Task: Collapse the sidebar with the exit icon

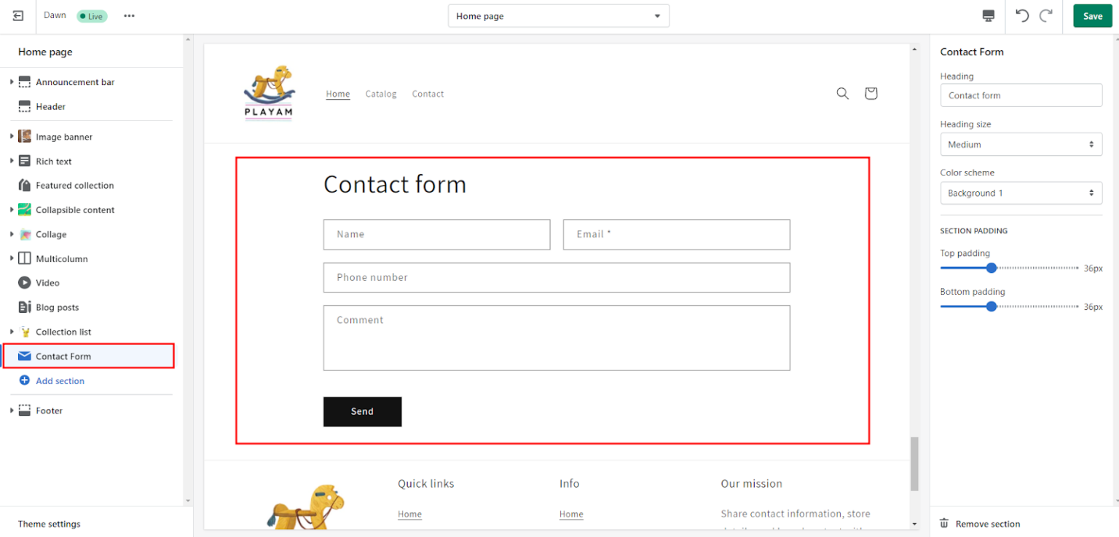Action: point(17,15)
